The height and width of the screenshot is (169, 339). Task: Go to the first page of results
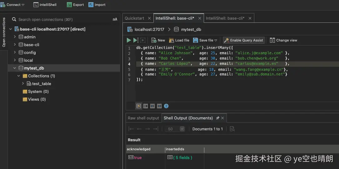click(131, 129)
